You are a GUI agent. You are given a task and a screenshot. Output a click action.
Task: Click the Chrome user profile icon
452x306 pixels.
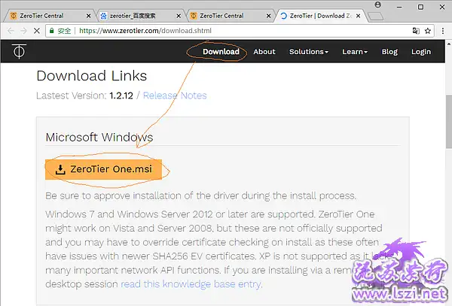tap(378, 5)
